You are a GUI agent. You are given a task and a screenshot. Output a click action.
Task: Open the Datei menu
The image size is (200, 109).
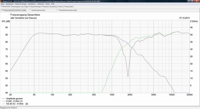(2, 4)
